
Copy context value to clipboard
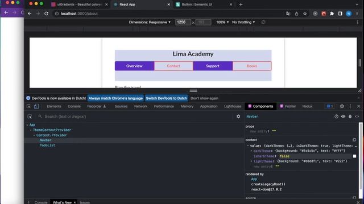coord(354,140)
